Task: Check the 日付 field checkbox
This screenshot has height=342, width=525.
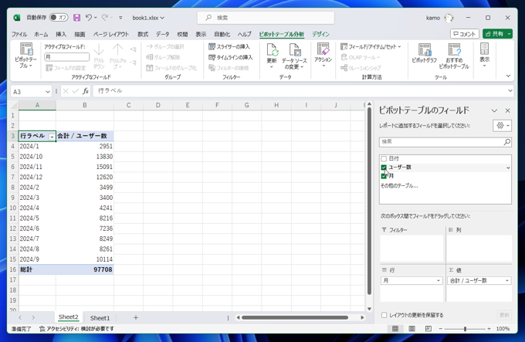Action: (384, 158)
